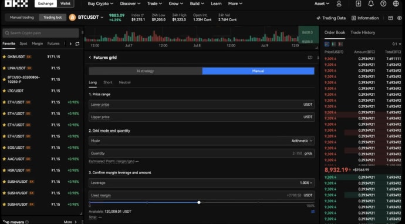Select Trading bot mode

click(53, 17)
